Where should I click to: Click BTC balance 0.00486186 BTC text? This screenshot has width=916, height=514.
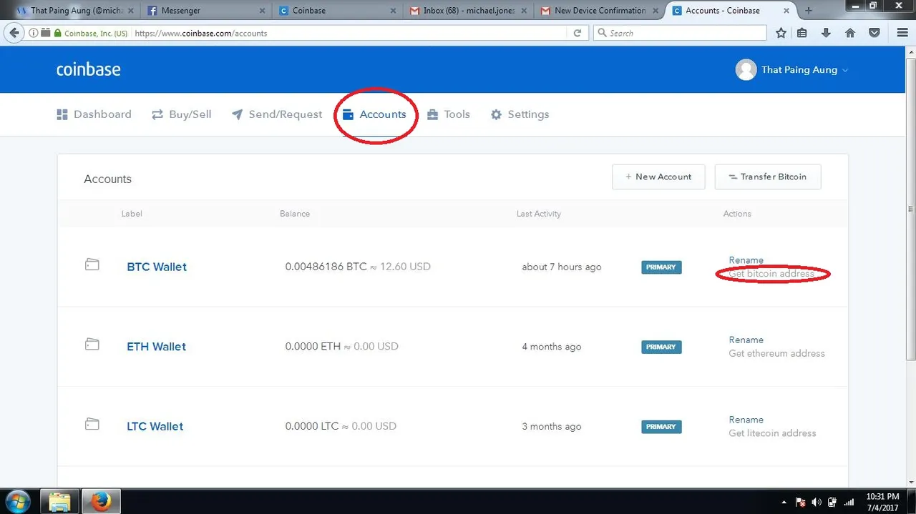[x=326, y=267]
